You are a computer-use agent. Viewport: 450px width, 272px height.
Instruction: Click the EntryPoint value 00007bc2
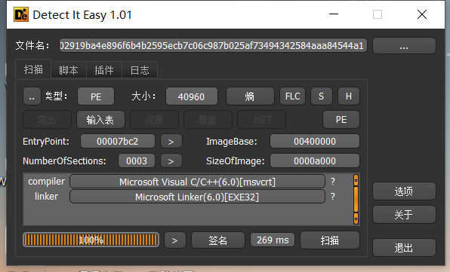point(118,141)
